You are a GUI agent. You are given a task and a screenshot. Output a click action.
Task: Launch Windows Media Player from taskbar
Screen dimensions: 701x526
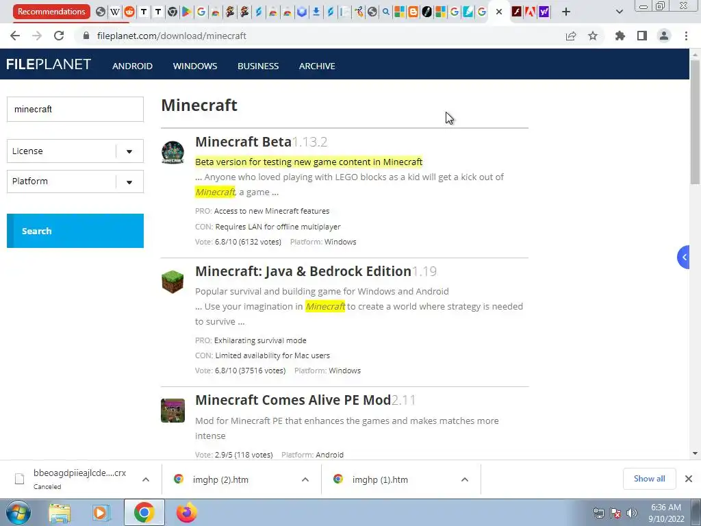(x=101, y=512)
